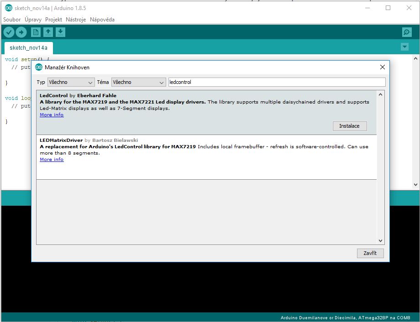Image resolution: width=420 pixels, height=322 pixels.
Task: Open More info link for LedControl
Action: click(x=52, y=115)
